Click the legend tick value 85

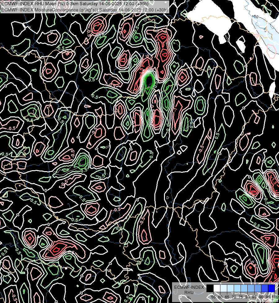coord(254,297)
